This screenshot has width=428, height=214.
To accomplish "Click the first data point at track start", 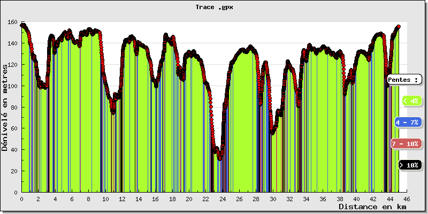I will 22,25.
